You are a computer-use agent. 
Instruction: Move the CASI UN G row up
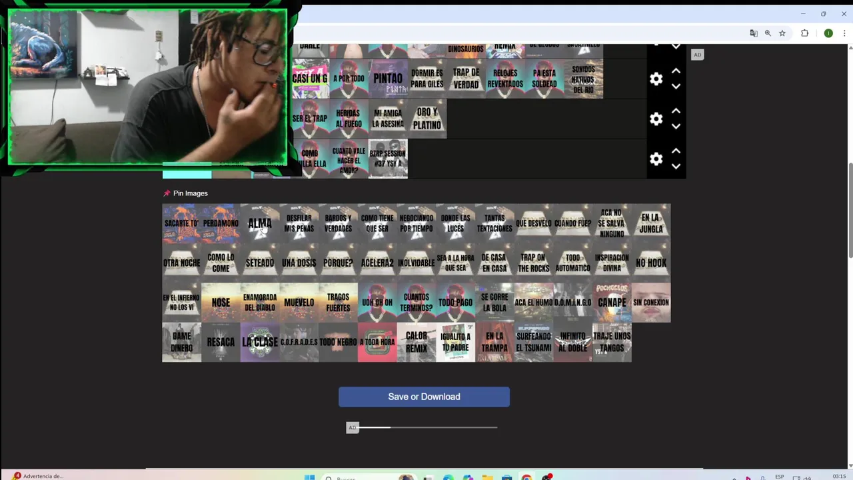click(676, 71)
